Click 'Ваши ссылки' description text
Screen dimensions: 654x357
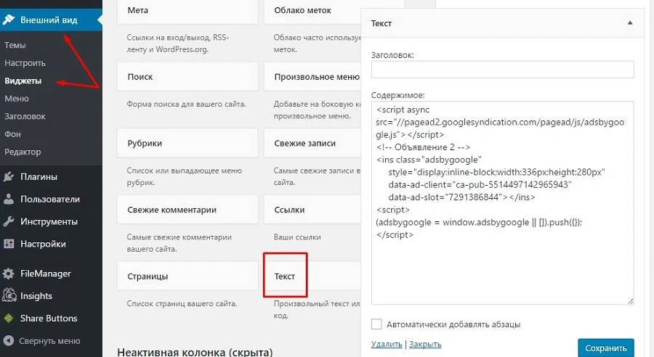tap(297, 237)
